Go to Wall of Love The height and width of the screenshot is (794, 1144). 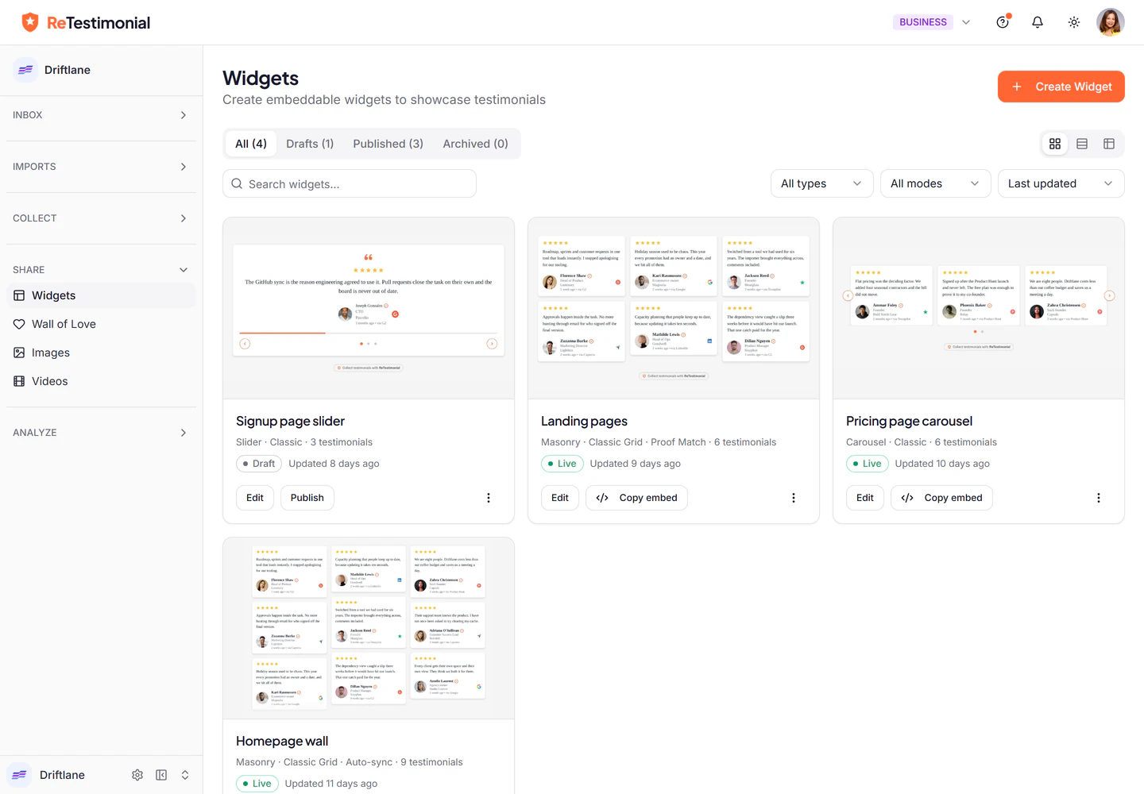[x=101, y=324]
